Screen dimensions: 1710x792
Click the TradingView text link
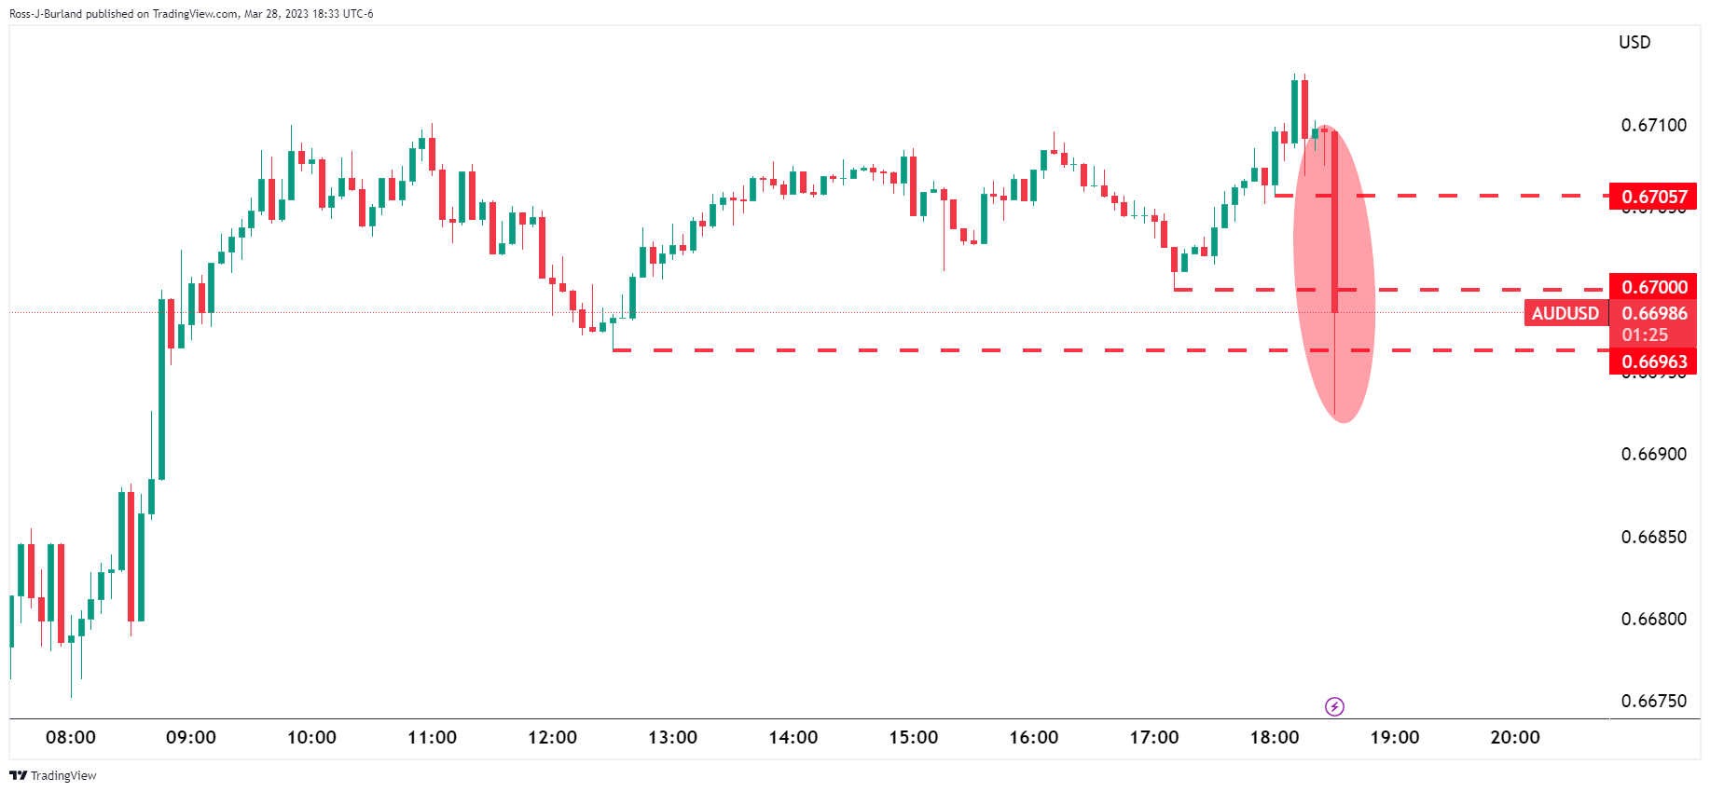pos(63,775)
